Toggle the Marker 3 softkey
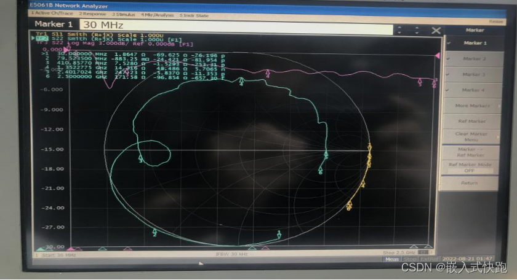This screenshot has height=280, width=517. click(473, 74)
